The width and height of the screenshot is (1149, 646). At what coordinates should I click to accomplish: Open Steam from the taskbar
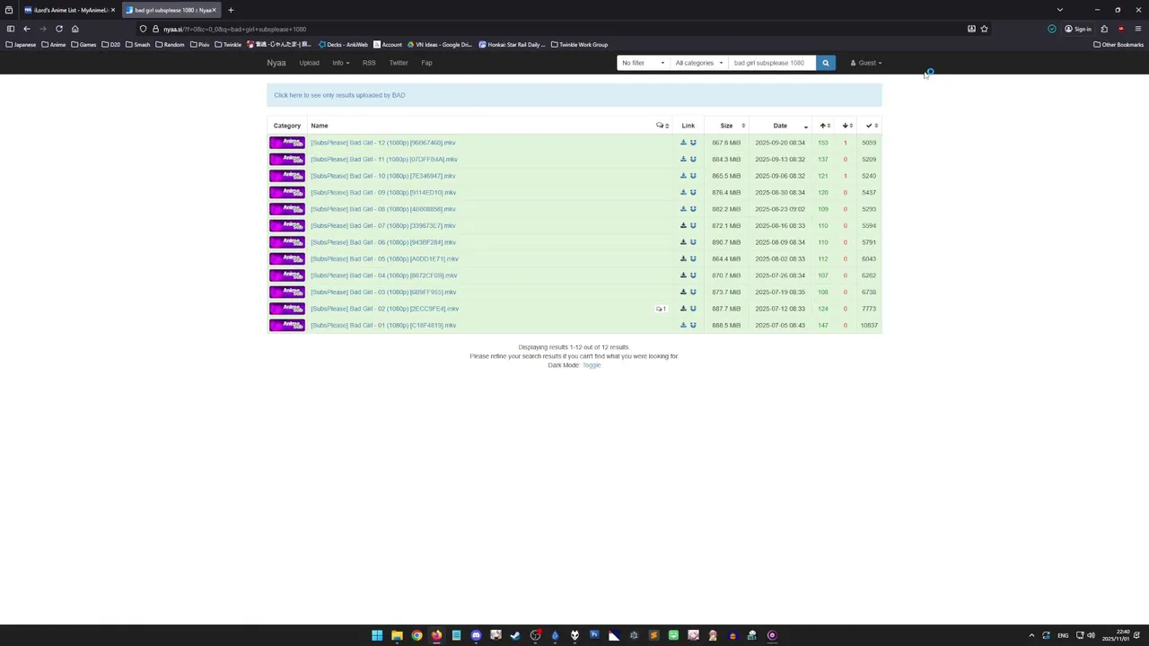515,635
